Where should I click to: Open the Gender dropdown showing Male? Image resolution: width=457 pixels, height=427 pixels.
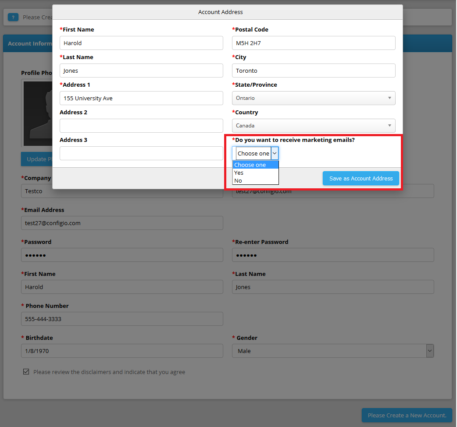click(333, 351)
